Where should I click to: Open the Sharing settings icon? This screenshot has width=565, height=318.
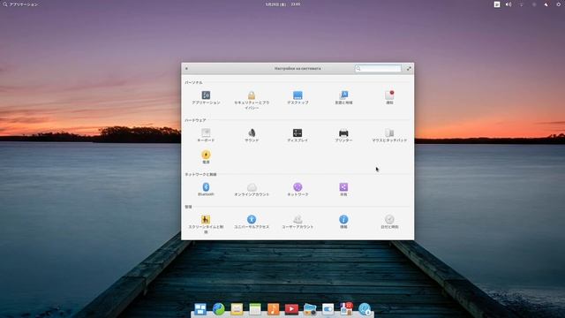pos(343,186)
